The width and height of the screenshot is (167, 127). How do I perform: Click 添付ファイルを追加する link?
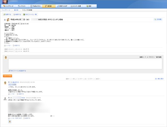point(17,71)
